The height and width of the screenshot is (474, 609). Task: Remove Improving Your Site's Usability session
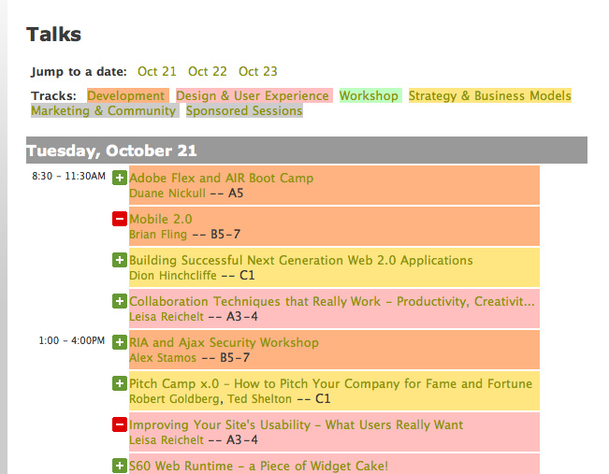coord(120,424)
